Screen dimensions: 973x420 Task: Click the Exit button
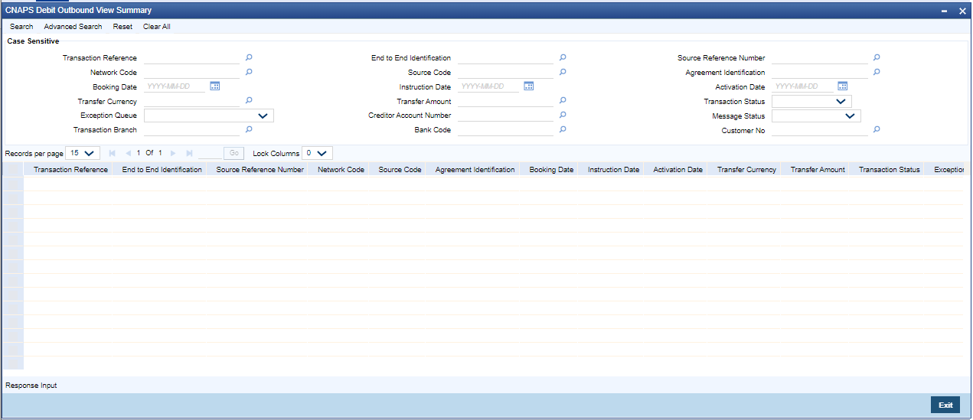point(945,405)
